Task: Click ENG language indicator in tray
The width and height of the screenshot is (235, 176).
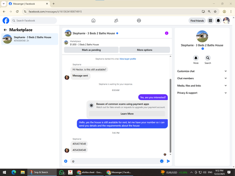Action: click(x=210, y=172)
